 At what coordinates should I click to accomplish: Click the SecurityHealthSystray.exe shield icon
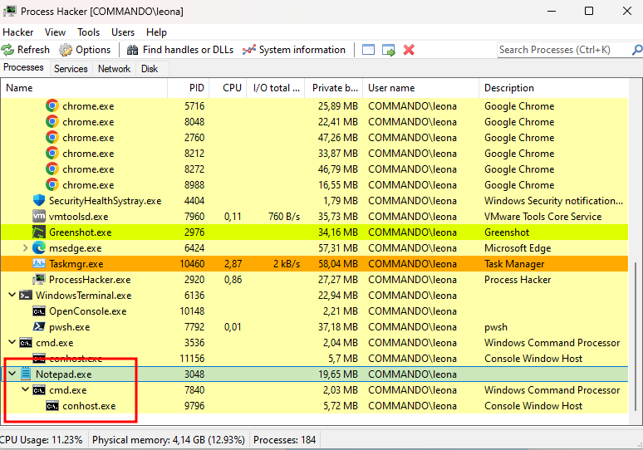click(39, 201)
